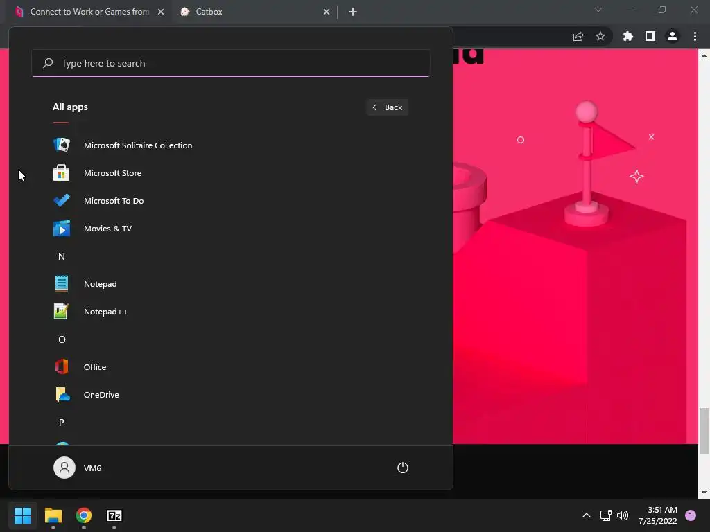This screenshot has width=710, height=532.
Task: Focus the Type here to search field
Action: (x=231, y=63)
